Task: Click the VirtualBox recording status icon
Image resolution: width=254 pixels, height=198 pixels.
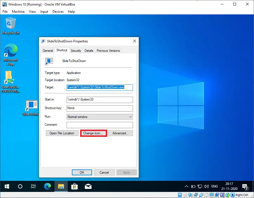Action: point(217,195)
